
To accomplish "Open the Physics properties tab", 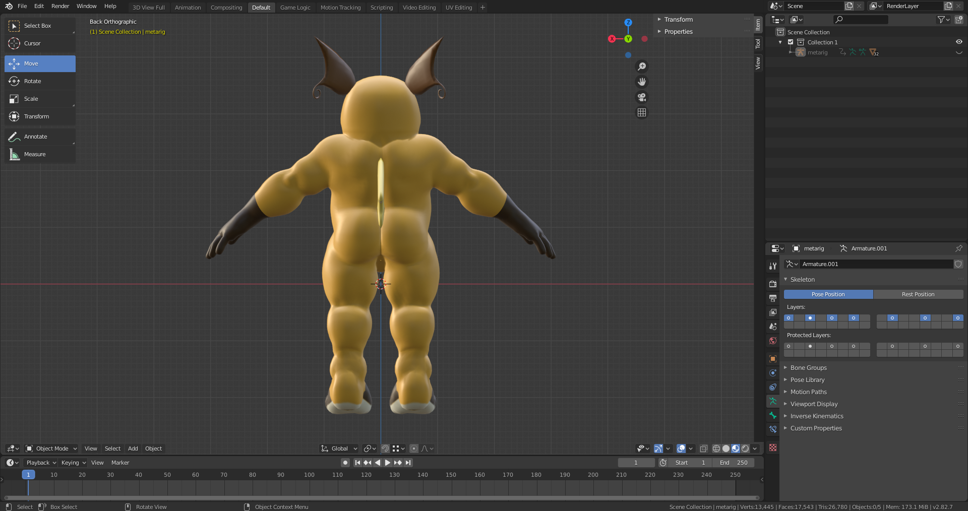I will click(x=772, y=373).
